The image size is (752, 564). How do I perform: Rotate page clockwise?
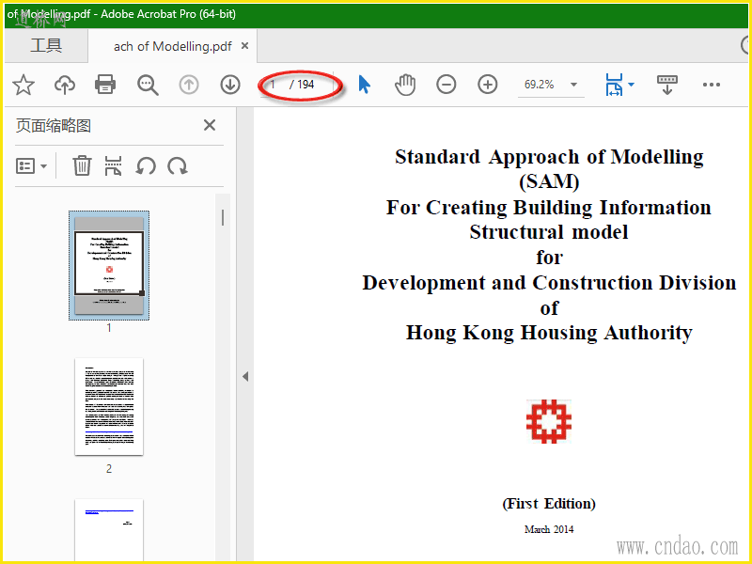pyautogui.click(x=178, y=166)
